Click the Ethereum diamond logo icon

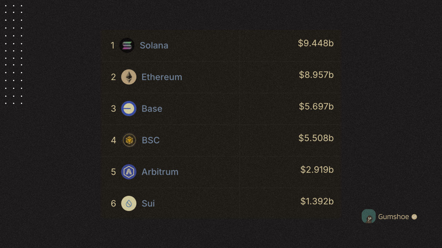[x=129, y=77]
